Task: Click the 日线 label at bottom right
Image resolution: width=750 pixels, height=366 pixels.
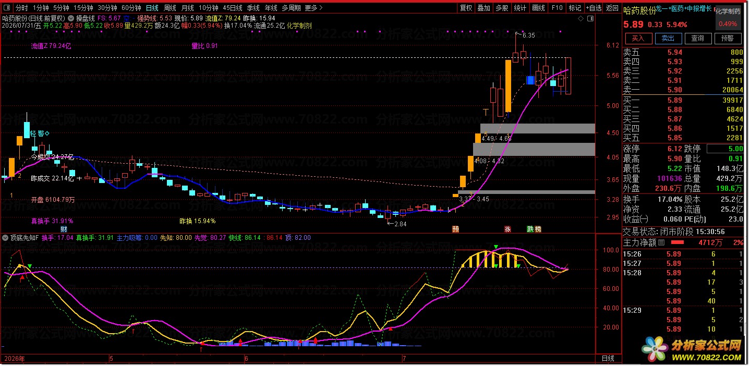Action: [x=608, y=359]
